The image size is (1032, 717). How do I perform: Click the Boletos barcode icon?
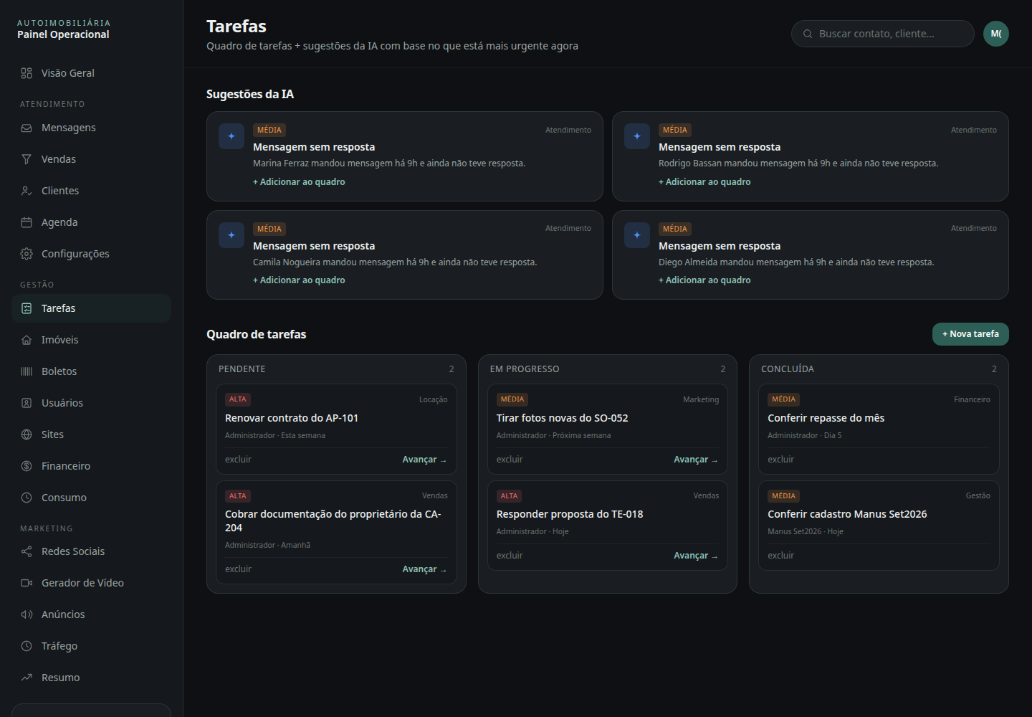[x=27, y=371]
